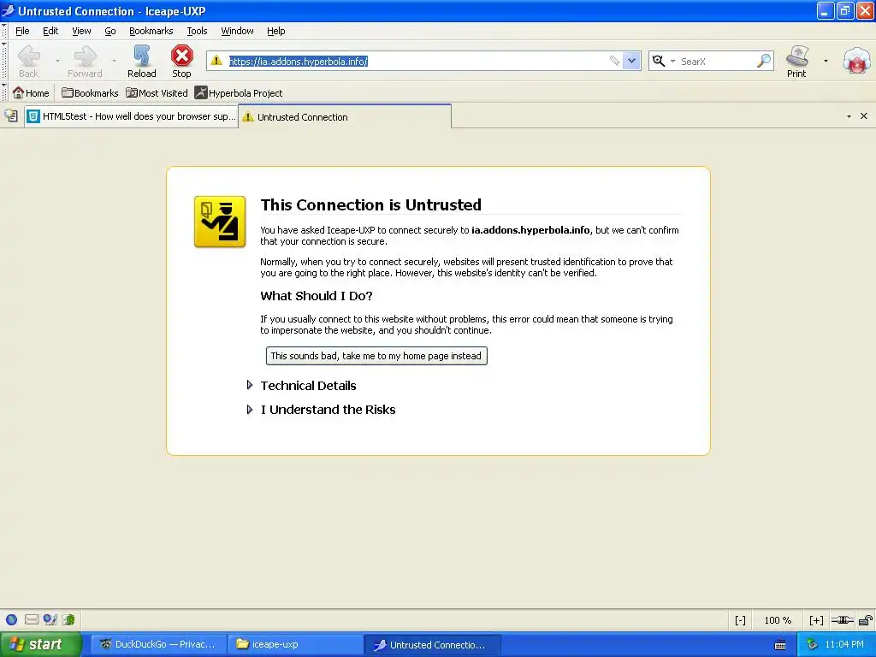Screen dimensions: 876x657
Task: Switch to DuckDuckGo taskbar window
Action: [158, 644]
